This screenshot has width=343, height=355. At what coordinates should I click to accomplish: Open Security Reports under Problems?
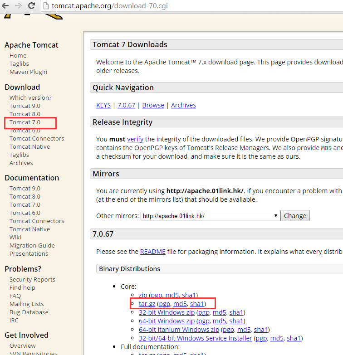[32, 279]
